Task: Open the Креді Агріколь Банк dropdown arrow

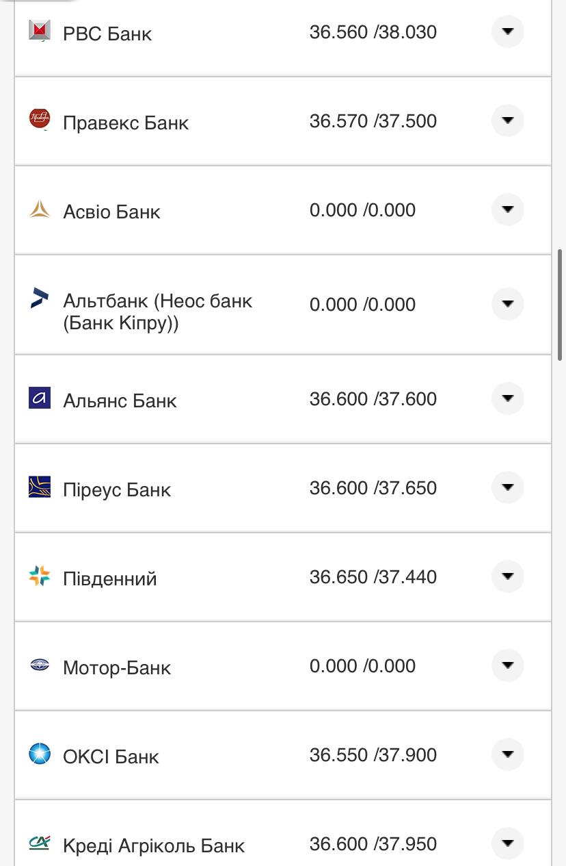Action: click(507, 843)
